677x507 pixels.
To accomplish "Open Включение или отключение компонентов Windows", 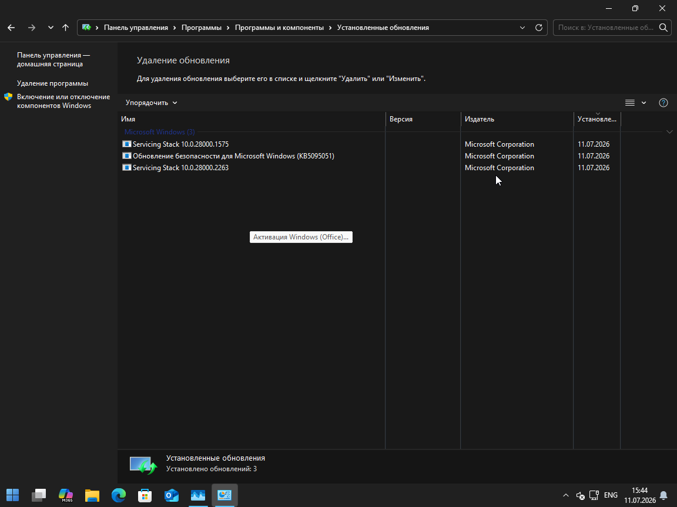I will [x=63, y=102].
